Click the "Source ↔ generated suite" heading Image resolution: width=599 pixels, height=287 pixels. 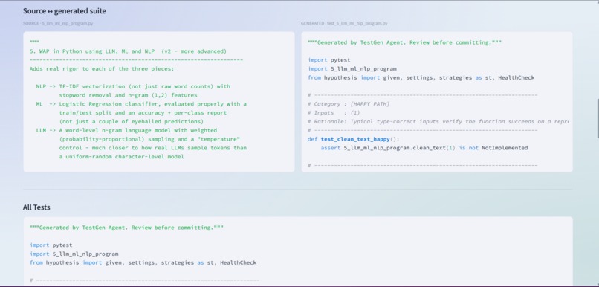click(x=65, y=11)
